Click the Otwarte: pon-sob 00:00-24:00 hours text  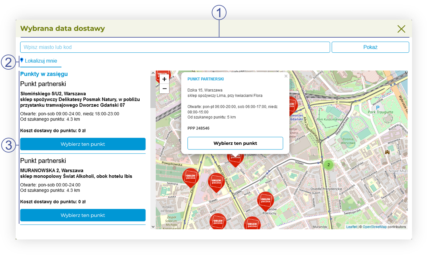point(51,185)
